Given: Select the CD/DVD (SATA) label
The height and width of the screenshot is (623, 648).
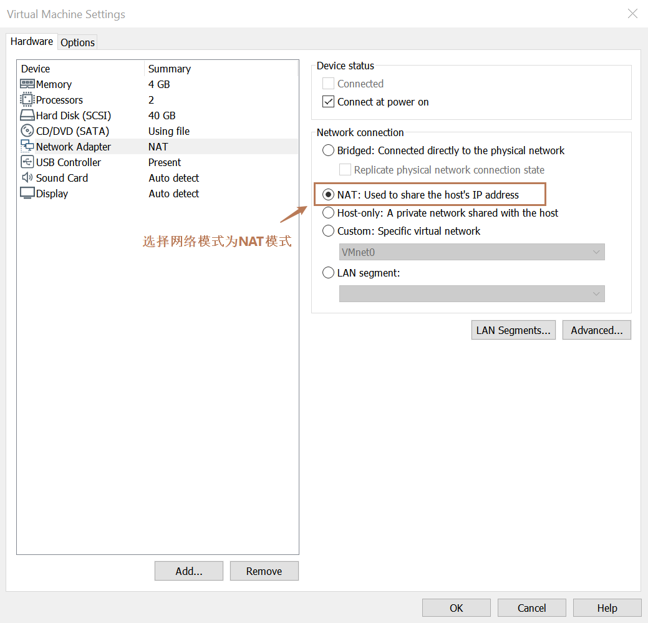Looking at the screenshot, I should pos(72,131).
